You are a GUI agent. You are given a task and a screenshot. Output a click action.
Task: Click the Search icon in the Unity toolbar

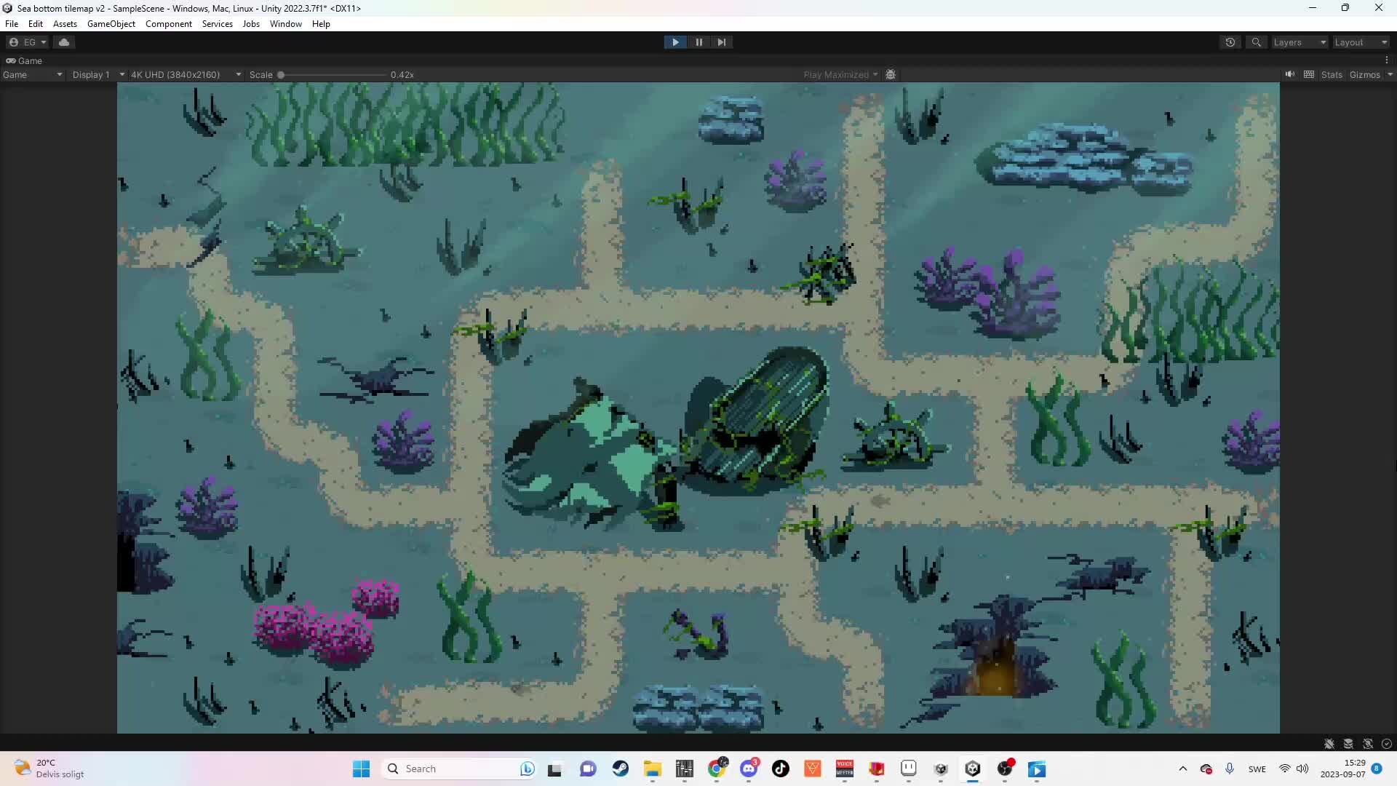(x=1257, y=41)
